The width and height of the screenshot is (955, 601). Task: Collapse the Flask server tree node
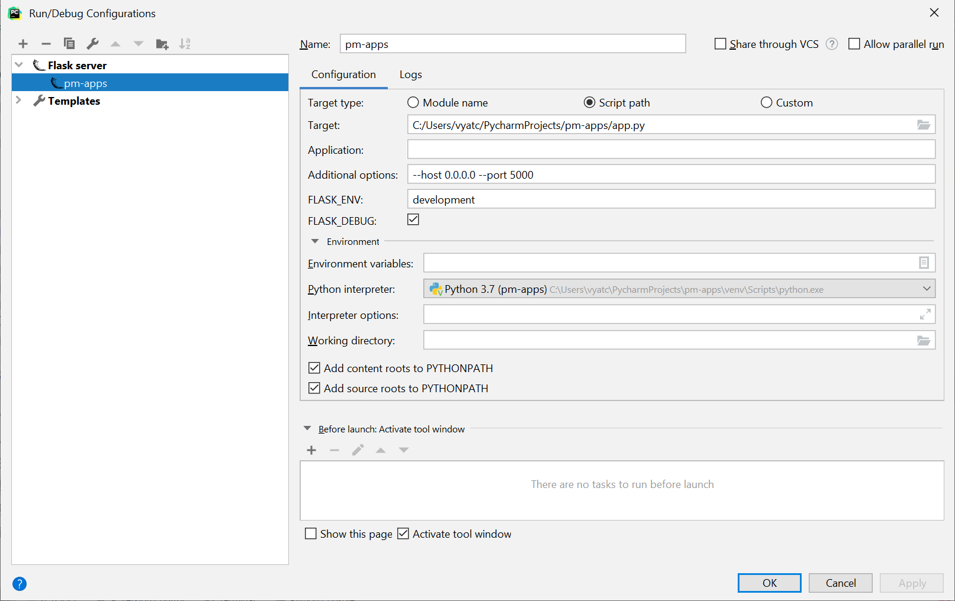19,64
